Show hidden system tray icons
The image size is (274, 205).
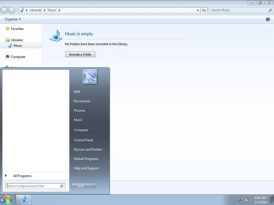pos(234,200)
